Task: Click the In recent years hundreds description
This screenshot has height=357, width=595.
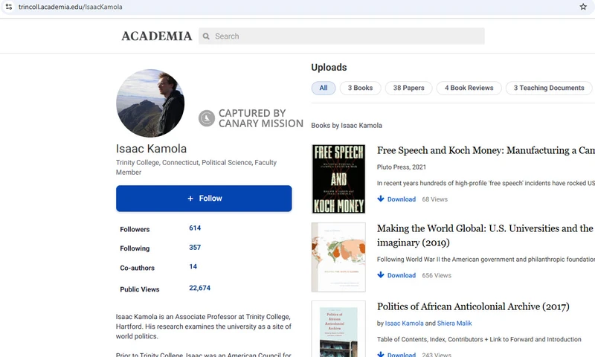Action: pyautogui.click(x=486, y=183)
